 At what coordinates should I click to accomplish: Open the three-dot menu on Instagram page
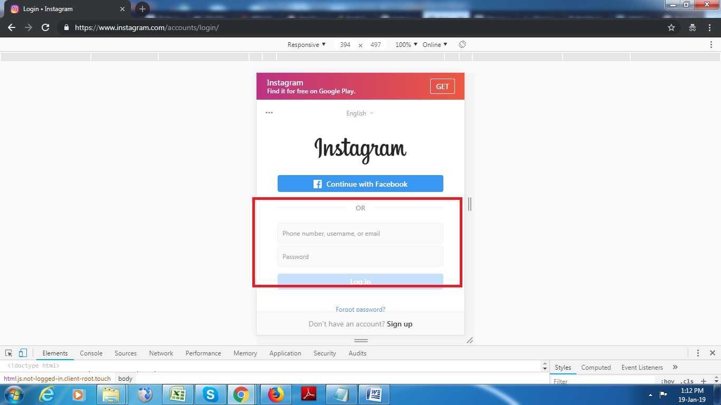[x=269, y=113]
